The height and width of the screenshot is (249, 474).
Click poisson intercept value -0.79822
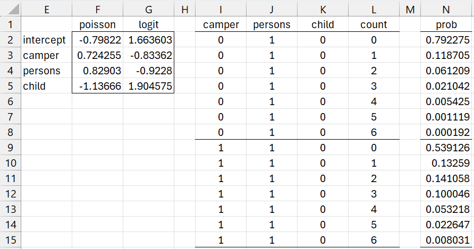tap(97, 40)
